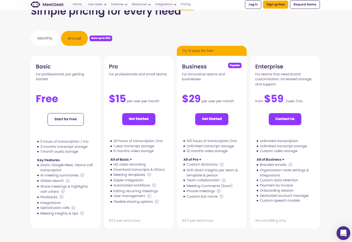
Task: Select the Pricing nav item
Action: [186, 4]
